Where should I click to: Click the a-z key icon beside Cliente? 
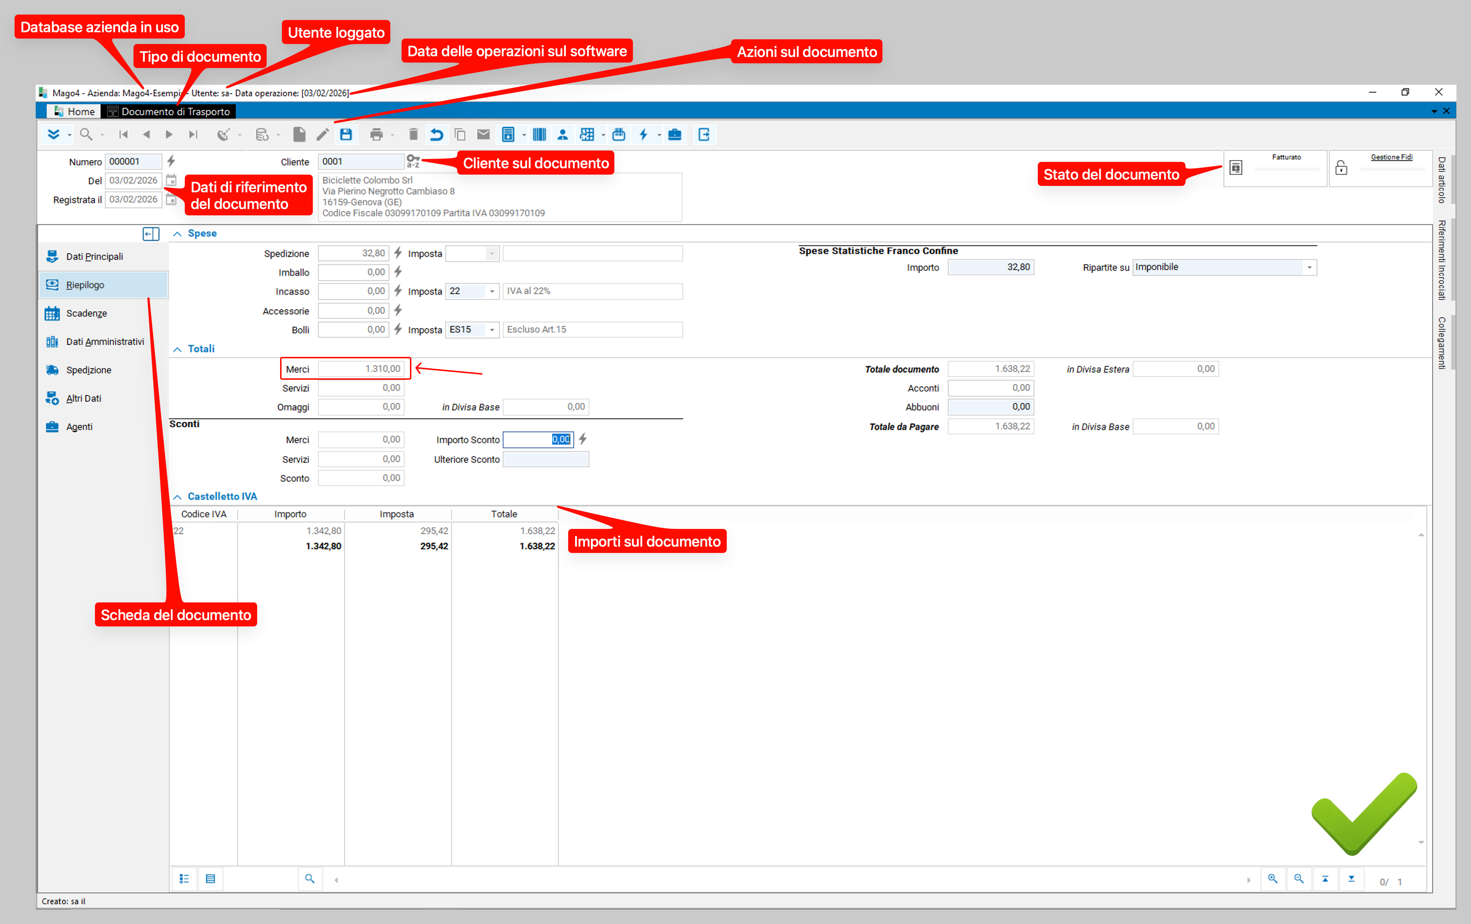click(413, 161)
